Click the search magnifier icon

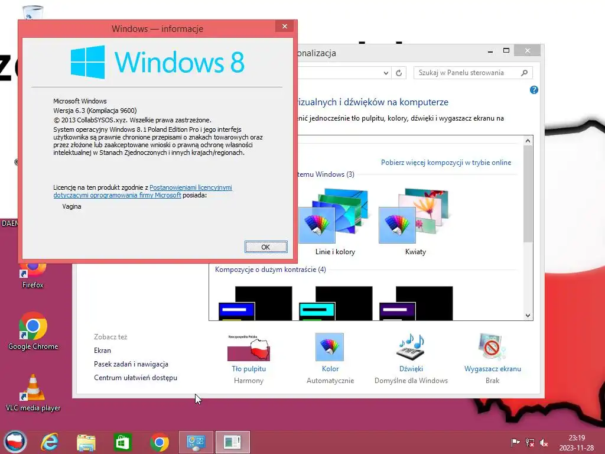[x=525, y=73]
